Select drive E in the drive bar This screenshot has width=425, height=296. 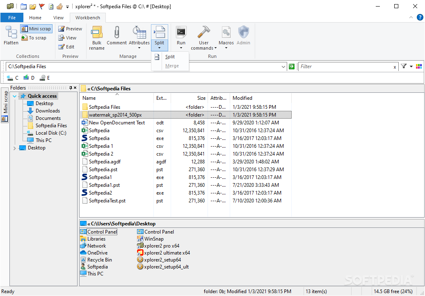[45, 78]
